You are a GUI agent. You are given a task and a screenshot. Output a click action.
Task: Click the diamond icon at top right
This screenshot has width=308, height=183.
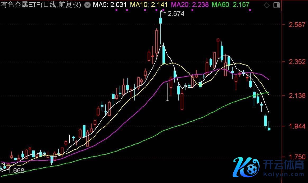click(x=267, y=5)
